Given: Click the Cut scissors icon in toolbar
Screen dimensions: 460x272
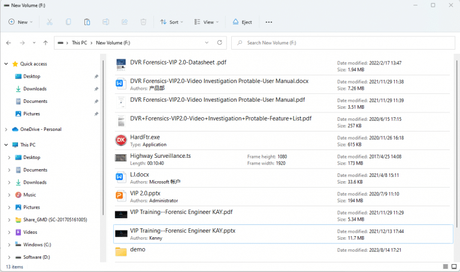Looking at the screenshot, I should point(50,22).
